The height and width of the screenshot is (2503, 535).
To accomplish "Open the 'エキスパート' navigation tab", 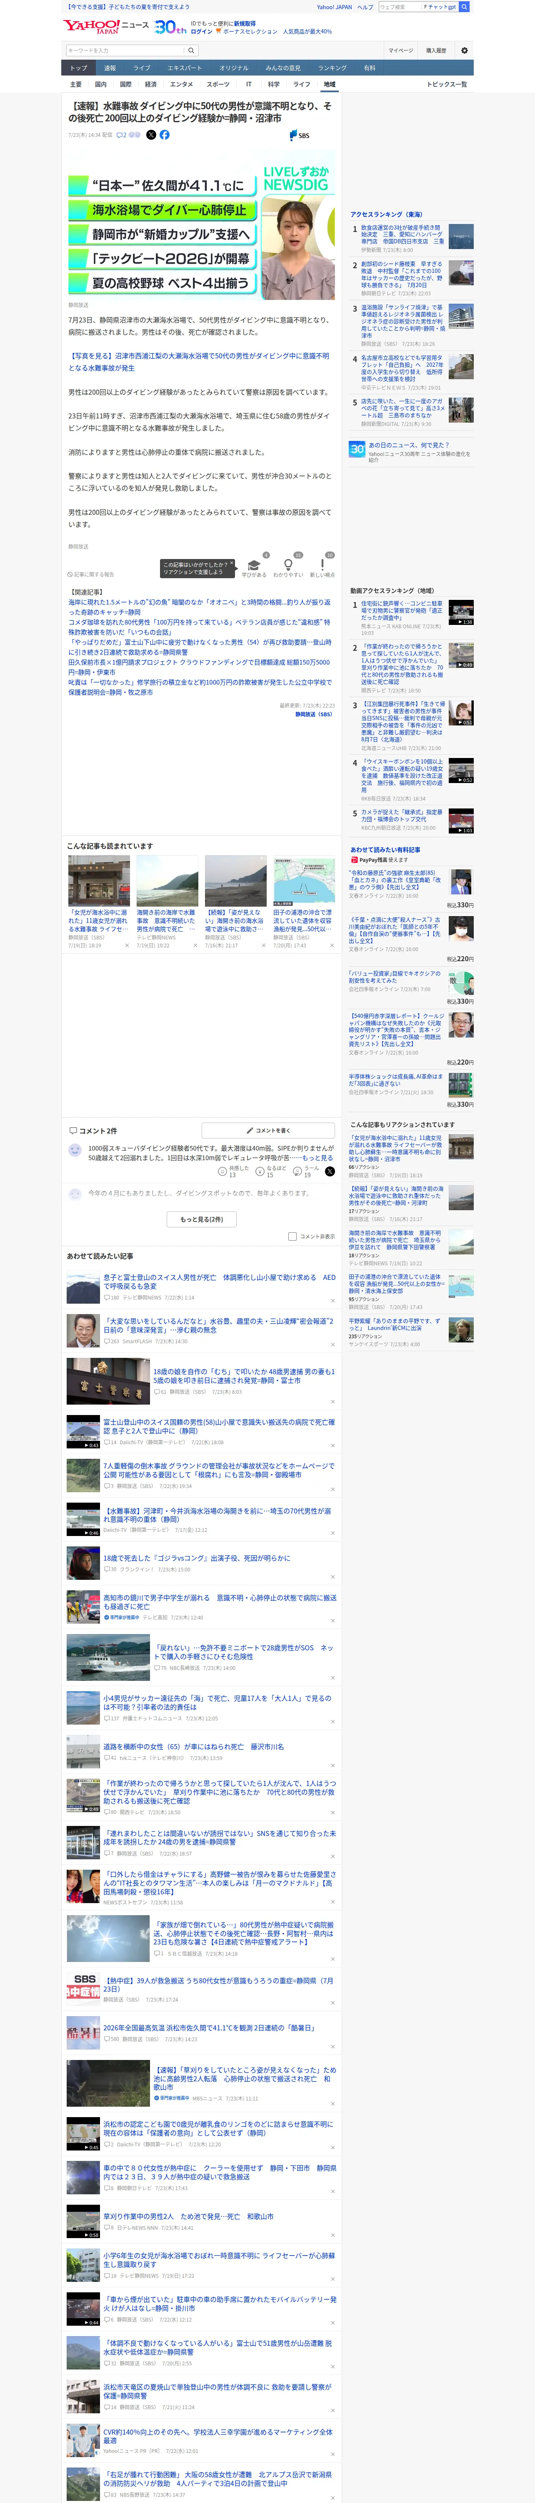I will 185,68.
